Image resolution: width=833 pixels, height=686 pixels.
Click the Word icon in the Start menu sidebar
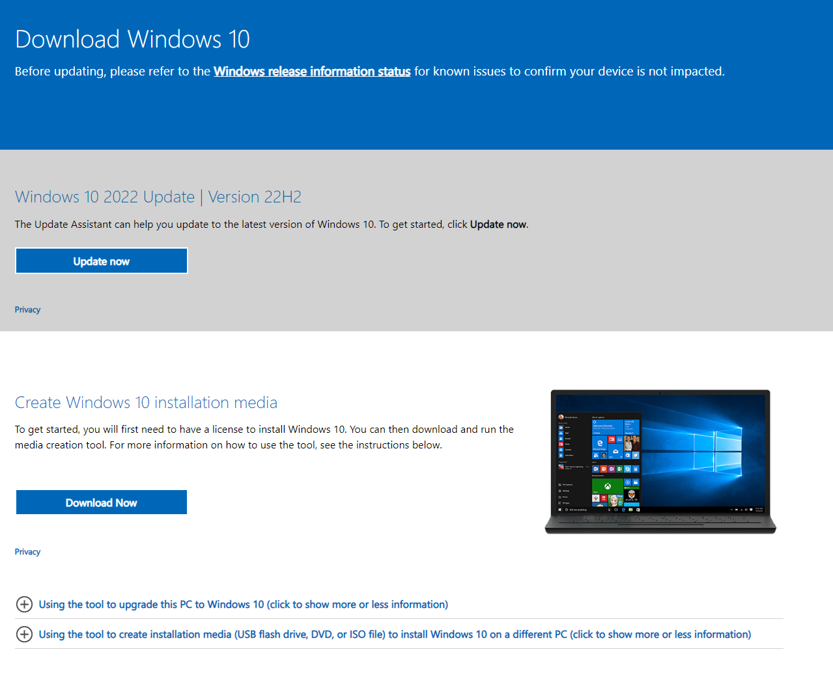561,427
